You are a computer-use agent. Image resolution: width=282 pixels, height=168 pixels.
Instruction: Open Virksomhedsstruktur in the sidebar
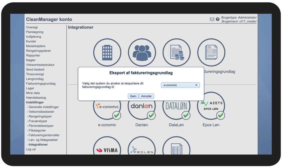40,65
